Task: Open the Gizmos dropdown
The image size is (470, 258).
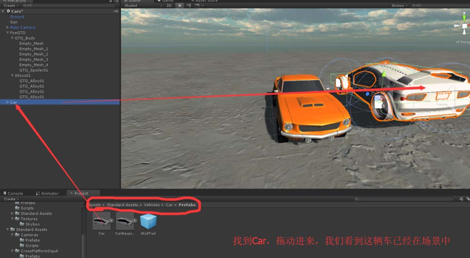Action: point(399,5)
